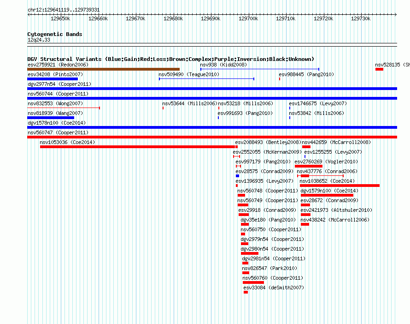
Task: Click the 129700k ruler position label
Action: pos(248,18)
